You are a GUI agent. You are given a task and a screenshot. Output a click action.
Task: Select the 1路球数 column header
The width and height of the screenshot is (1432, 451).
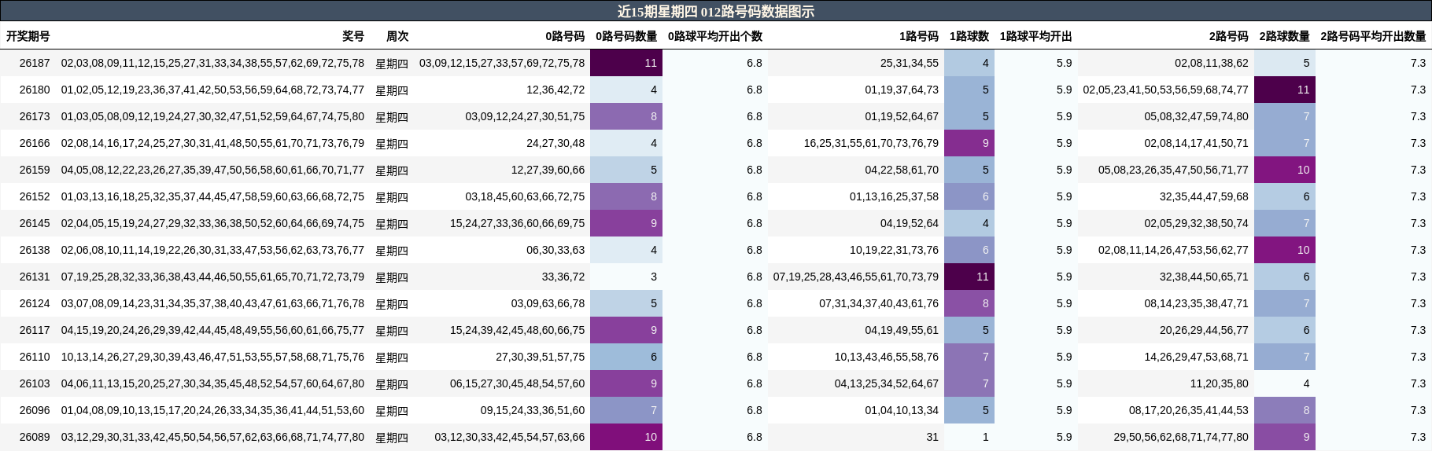tap(969, 36)
